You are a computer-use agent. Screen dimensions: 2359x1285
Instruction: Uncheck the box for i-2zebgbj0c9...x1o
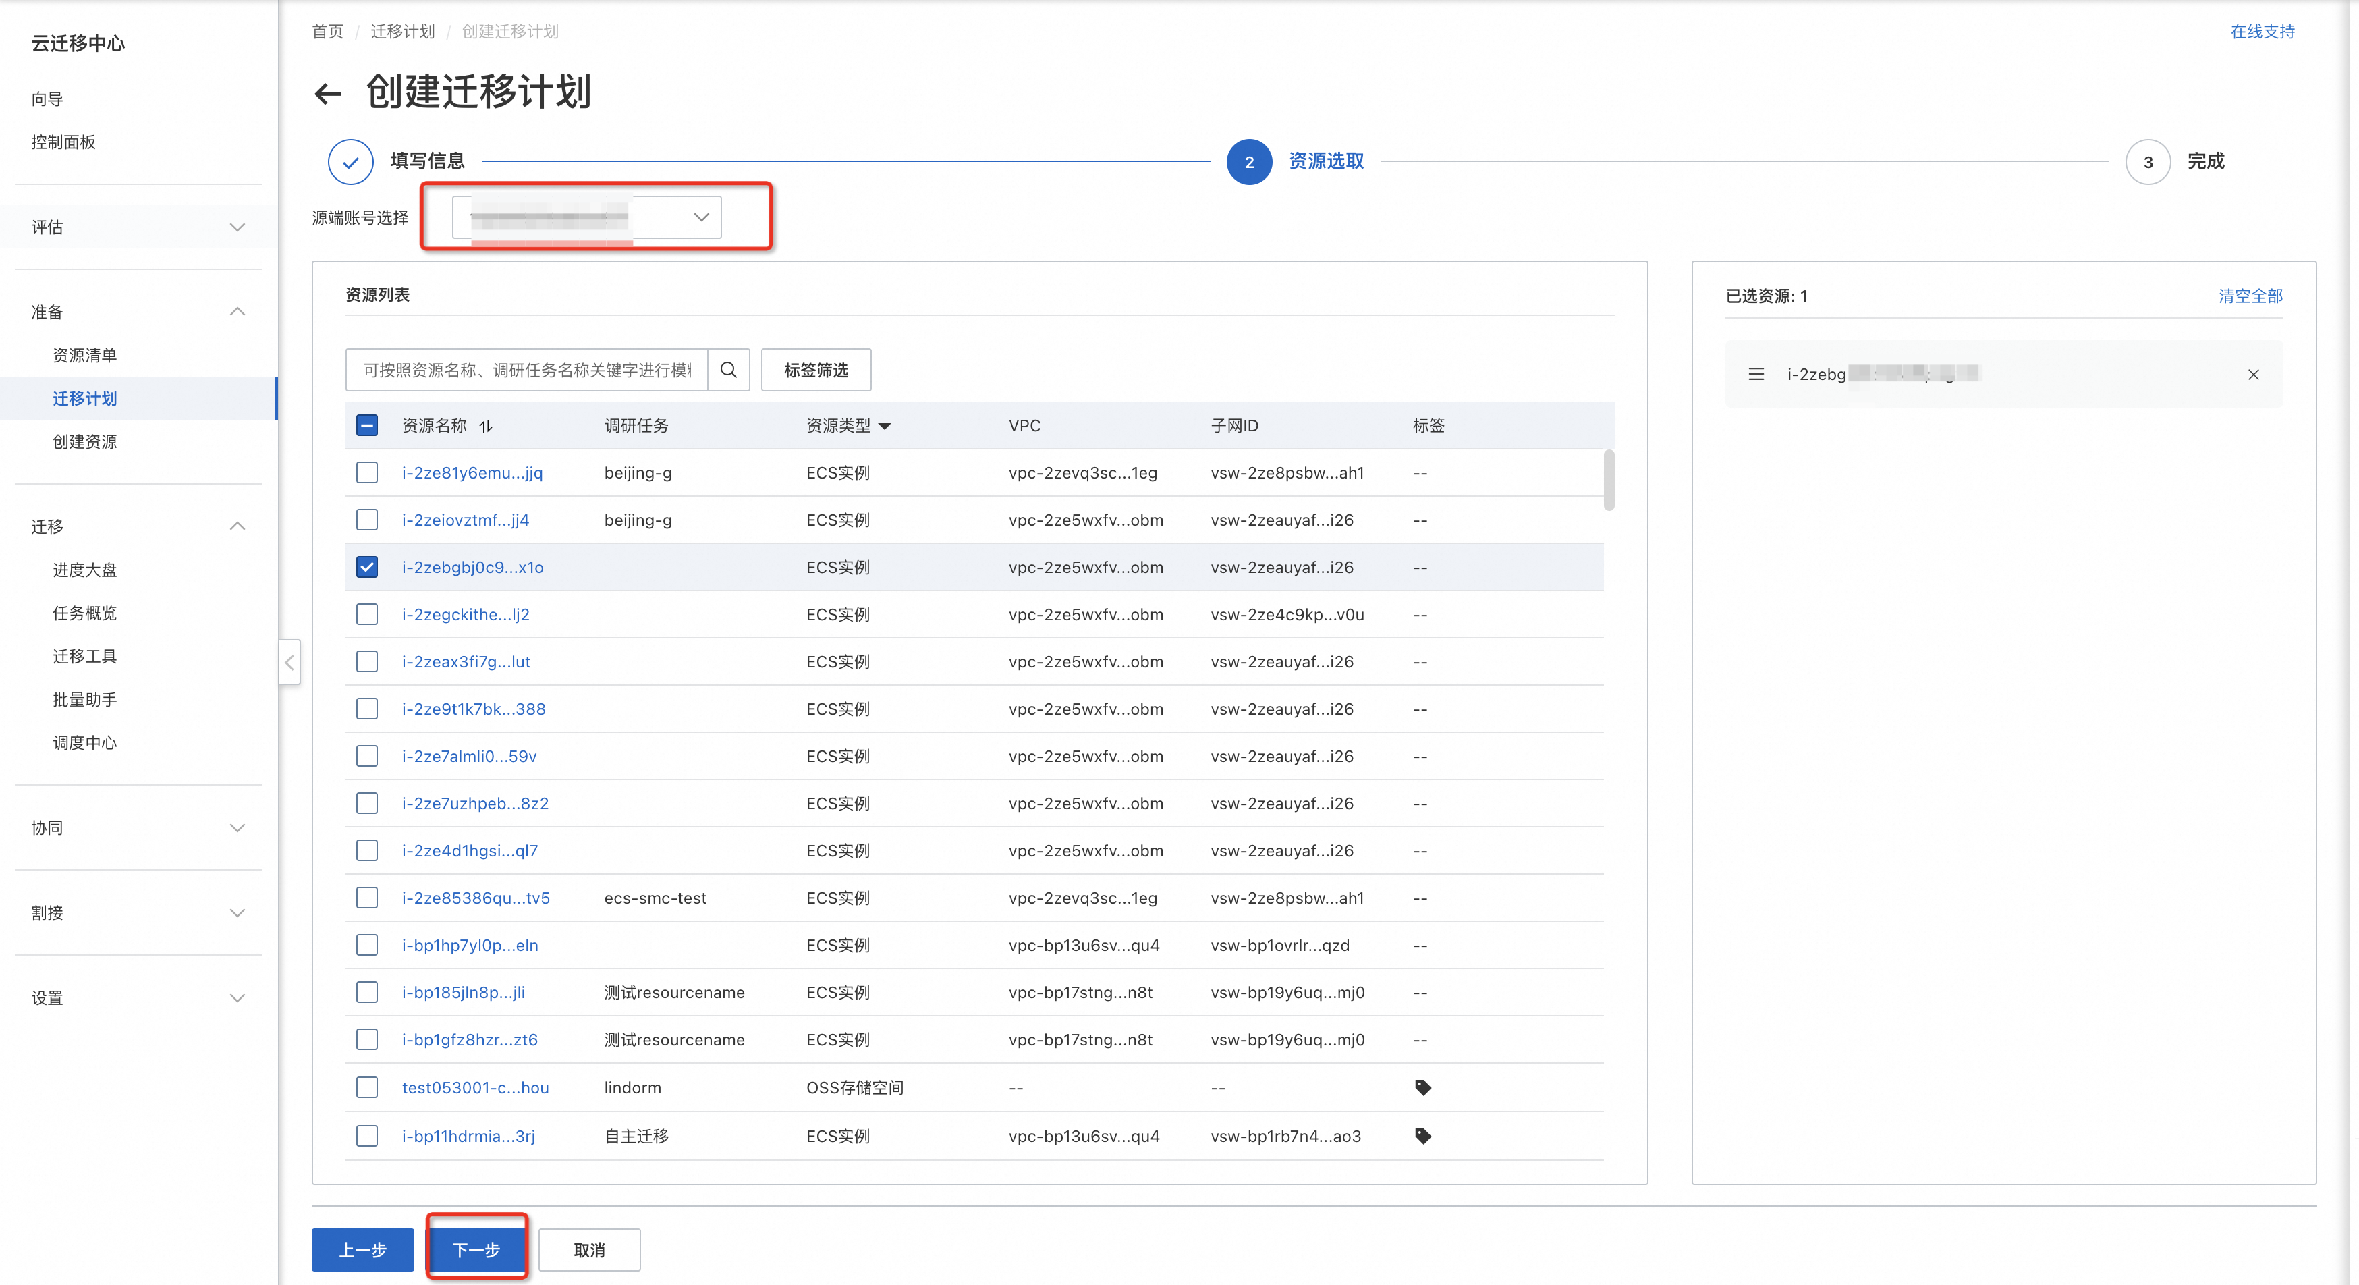367,567
